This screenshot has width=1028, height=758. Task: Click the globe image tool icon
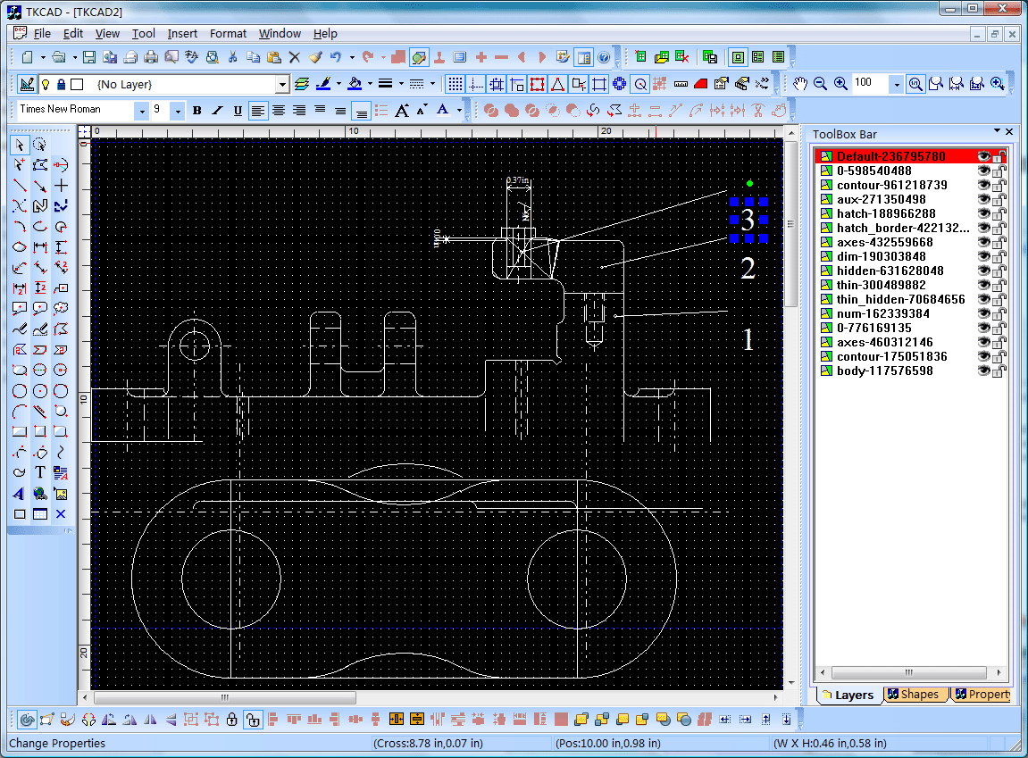pos(40,494)
